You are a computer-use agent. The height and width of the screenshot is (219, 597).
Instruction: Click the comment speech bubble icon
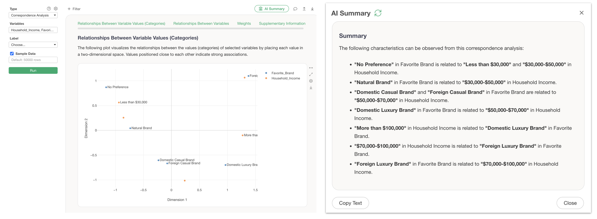295,9
